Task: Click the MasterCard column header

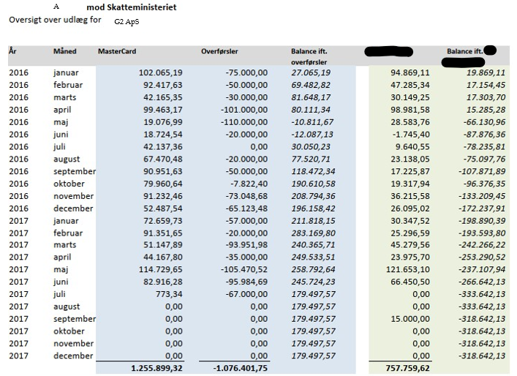Action: [x=117, y=51]
